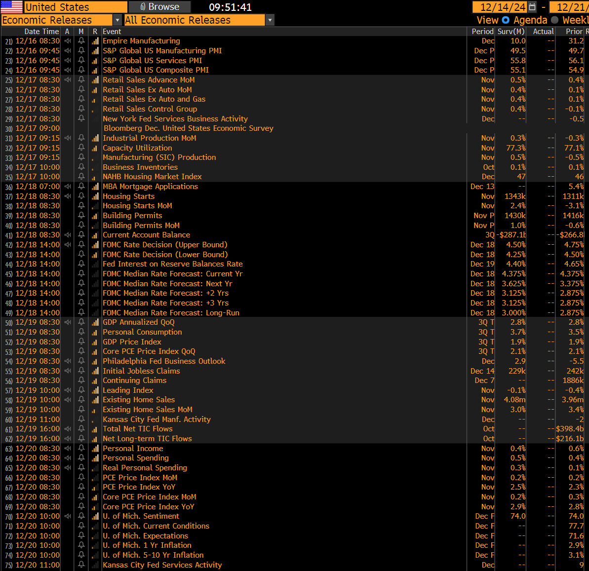Image resolution: width=589 pixels, height=571 pixels.
Task: Click the bell icon for U. of Mich. Sentiment
Action: 81,516
